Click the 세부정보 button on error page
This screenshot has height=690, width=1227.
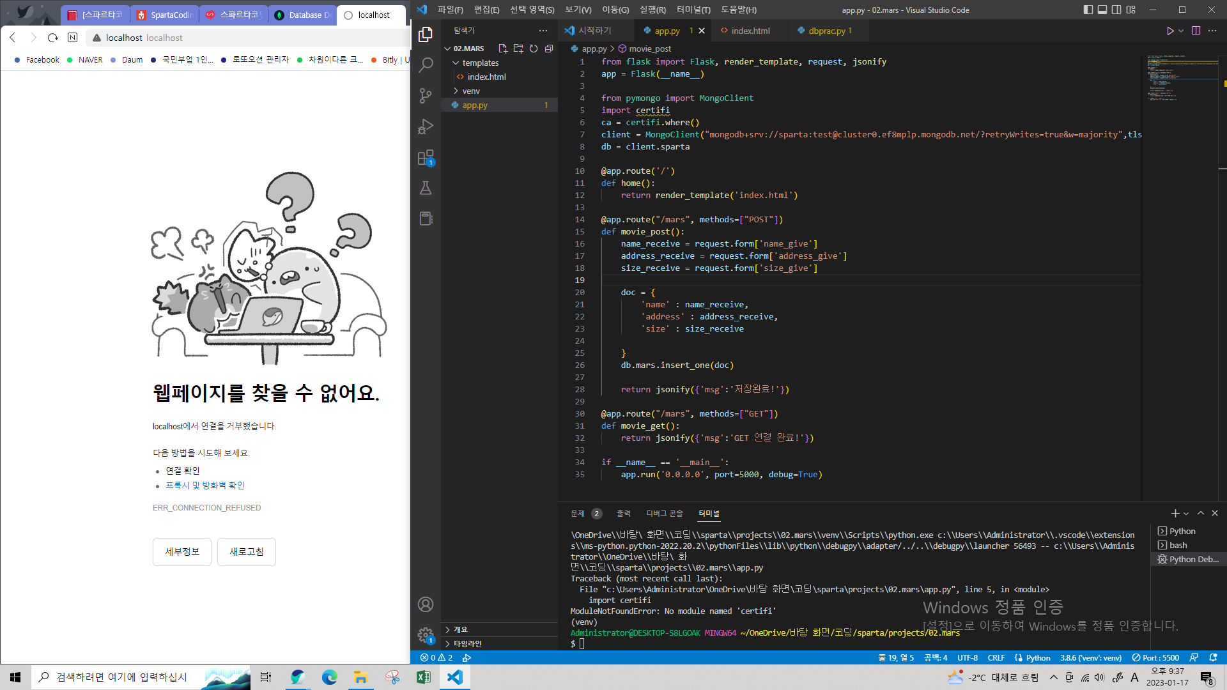tap(182, 551)
